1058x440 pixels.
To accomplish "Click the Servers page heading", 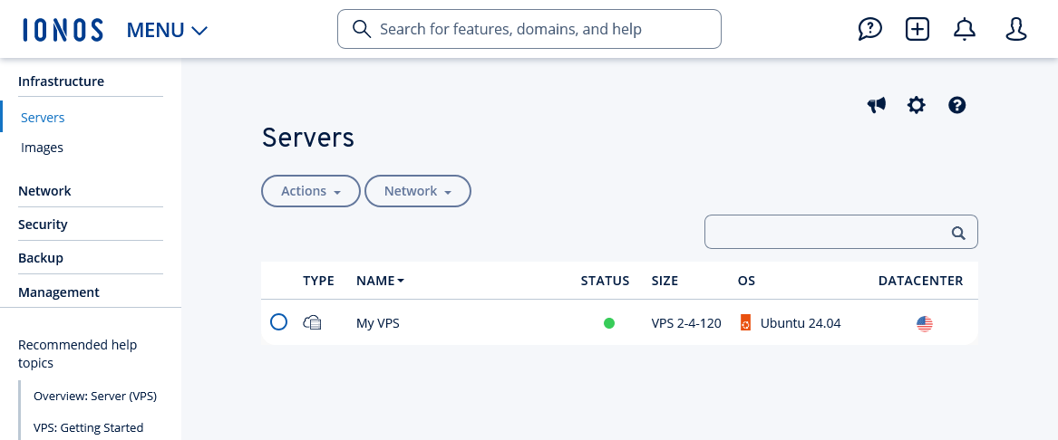I will (x=307, y=138).
